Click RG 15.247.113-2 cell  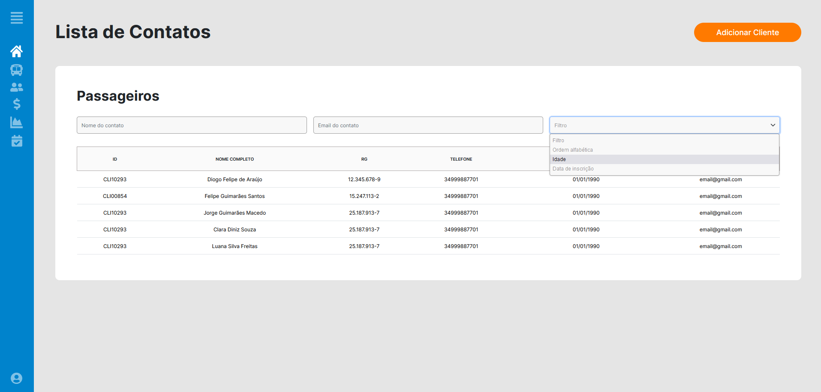click(x=364, y=196)
